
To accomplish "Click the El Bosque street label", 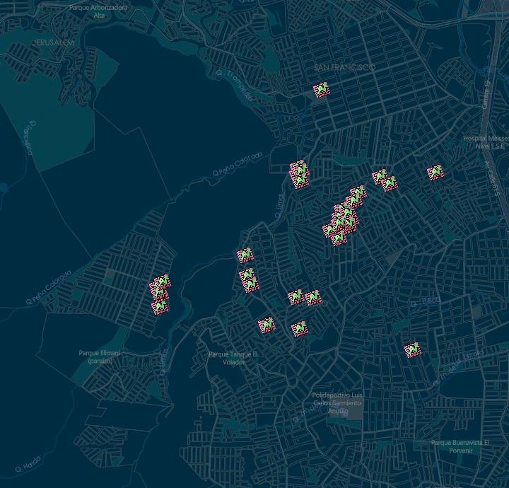I will tap(430, 301).
